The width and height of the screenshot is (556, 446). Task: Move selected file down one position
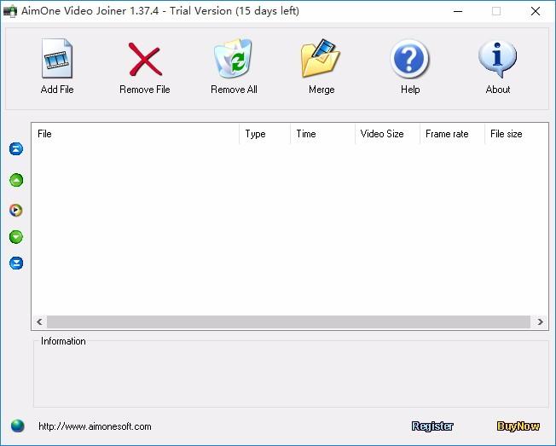click(16, 237)
